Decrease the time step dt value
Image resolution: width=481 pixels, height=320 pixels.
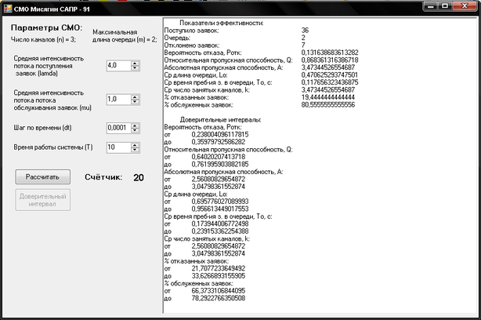pyautogui.click(x=135, y=130)
